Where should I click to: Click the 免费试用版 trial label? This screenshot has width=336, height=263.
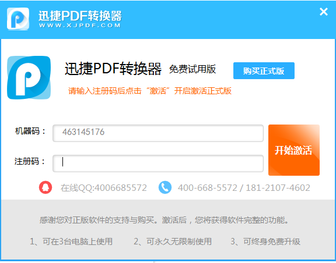(192, 69)
